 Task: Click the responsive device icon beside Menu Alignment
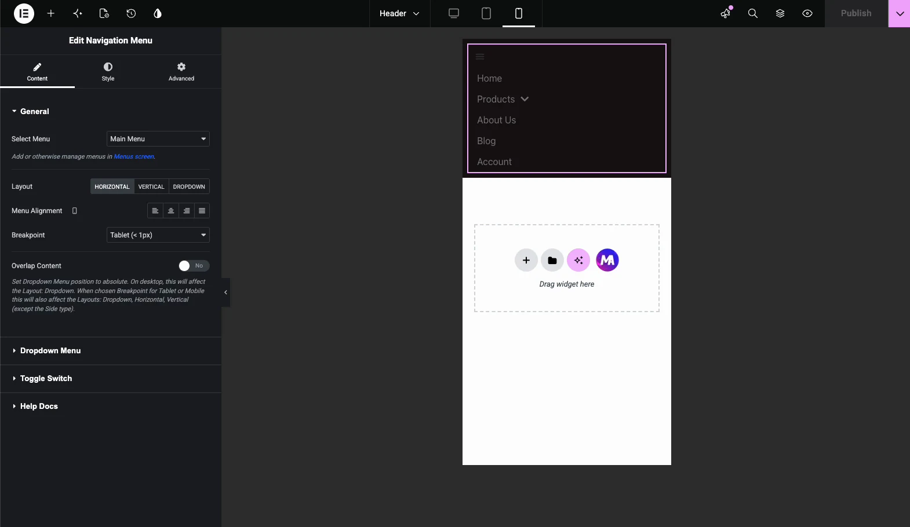pyautogui.click(x=74, y=211)
